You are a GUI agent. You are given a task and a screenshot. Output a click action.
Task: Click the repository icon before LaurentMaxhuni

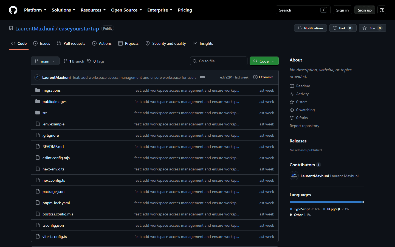(x=11, y=28)
